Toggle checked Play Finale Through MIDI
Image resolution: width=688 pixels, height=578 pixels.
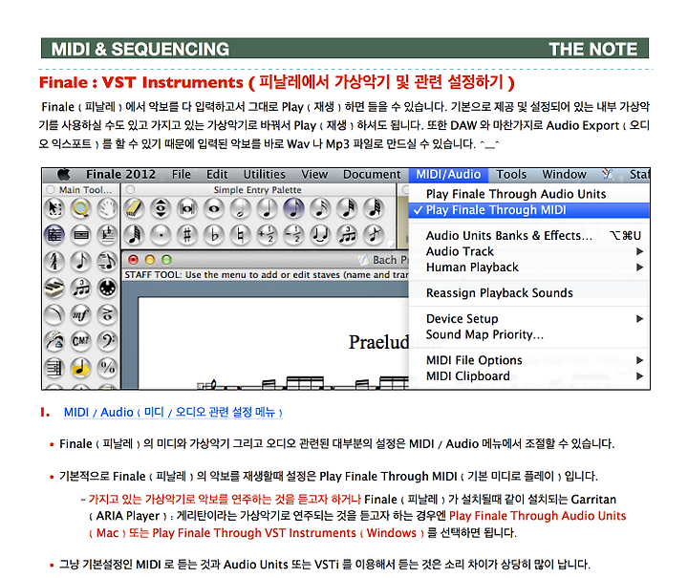[528, 210]
